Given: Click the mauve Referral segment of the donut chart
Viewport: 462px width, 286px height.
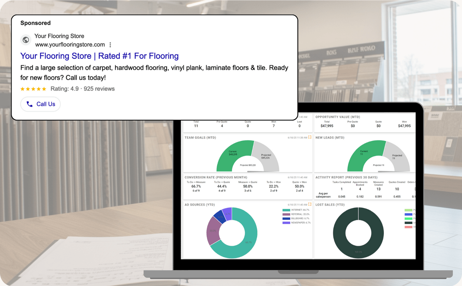Looking at the screenshot, I should [x=213, y=231].
